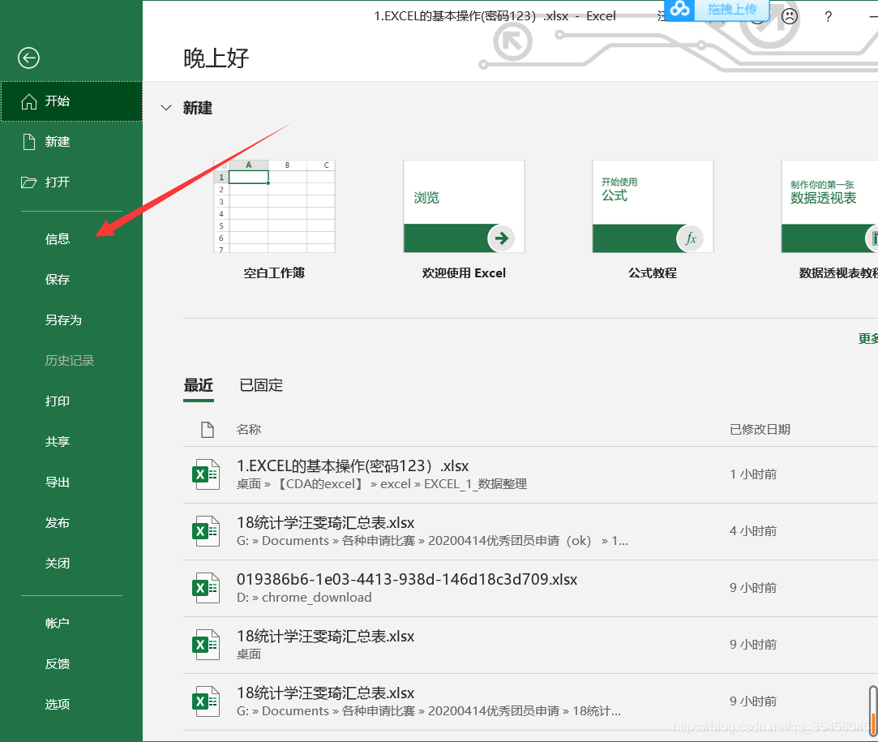This screenshot has width=878, height=742.
Task: Click Excel icon of 18统计学 file in 桌面
Action: [205, 645]
